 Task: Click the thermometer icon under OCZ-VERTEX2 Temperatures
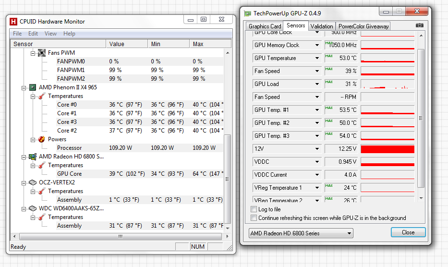42,191
